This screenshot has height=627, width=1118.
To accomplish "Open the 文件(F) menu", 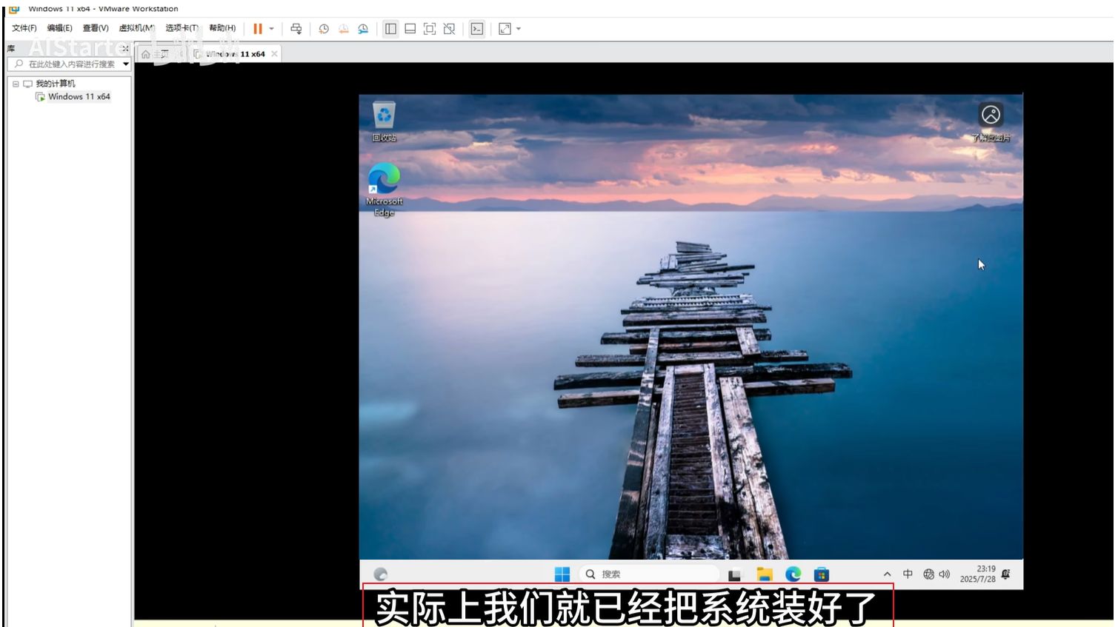I will [x=24, y=28].
